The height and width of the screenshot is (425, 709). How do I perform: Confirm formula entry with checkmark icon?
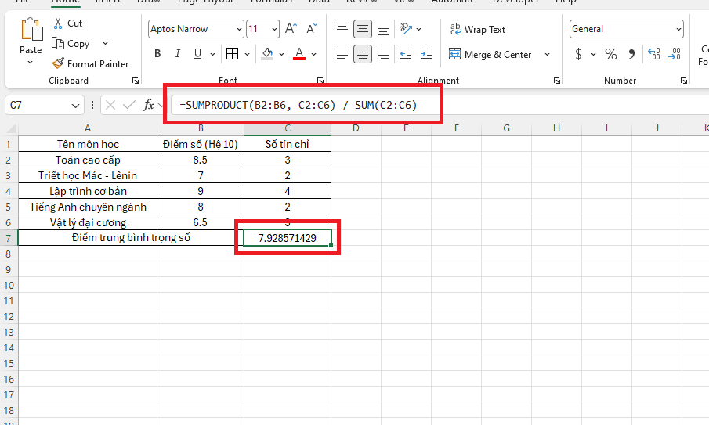(129, 105)
